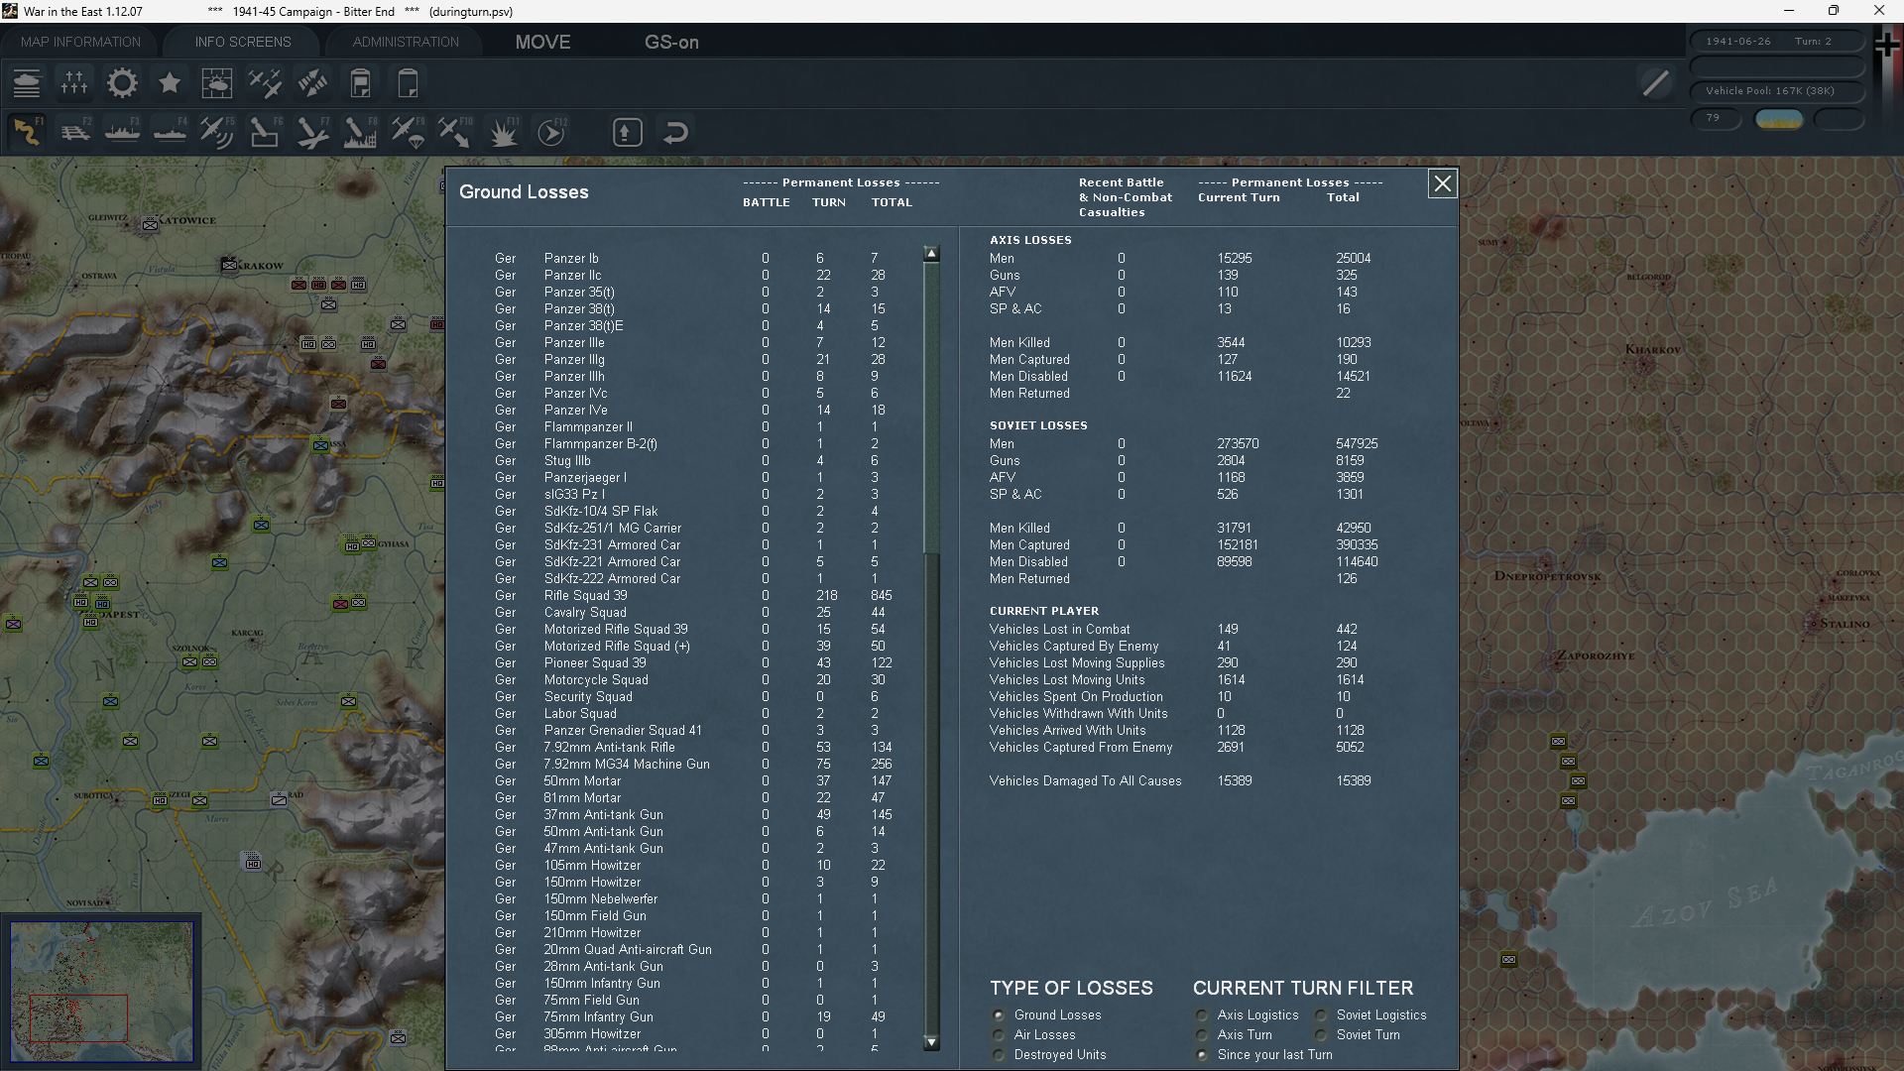The image size is (1904, 1071).
Task: Select F7 bomb airfield mode
Action: 312,132
